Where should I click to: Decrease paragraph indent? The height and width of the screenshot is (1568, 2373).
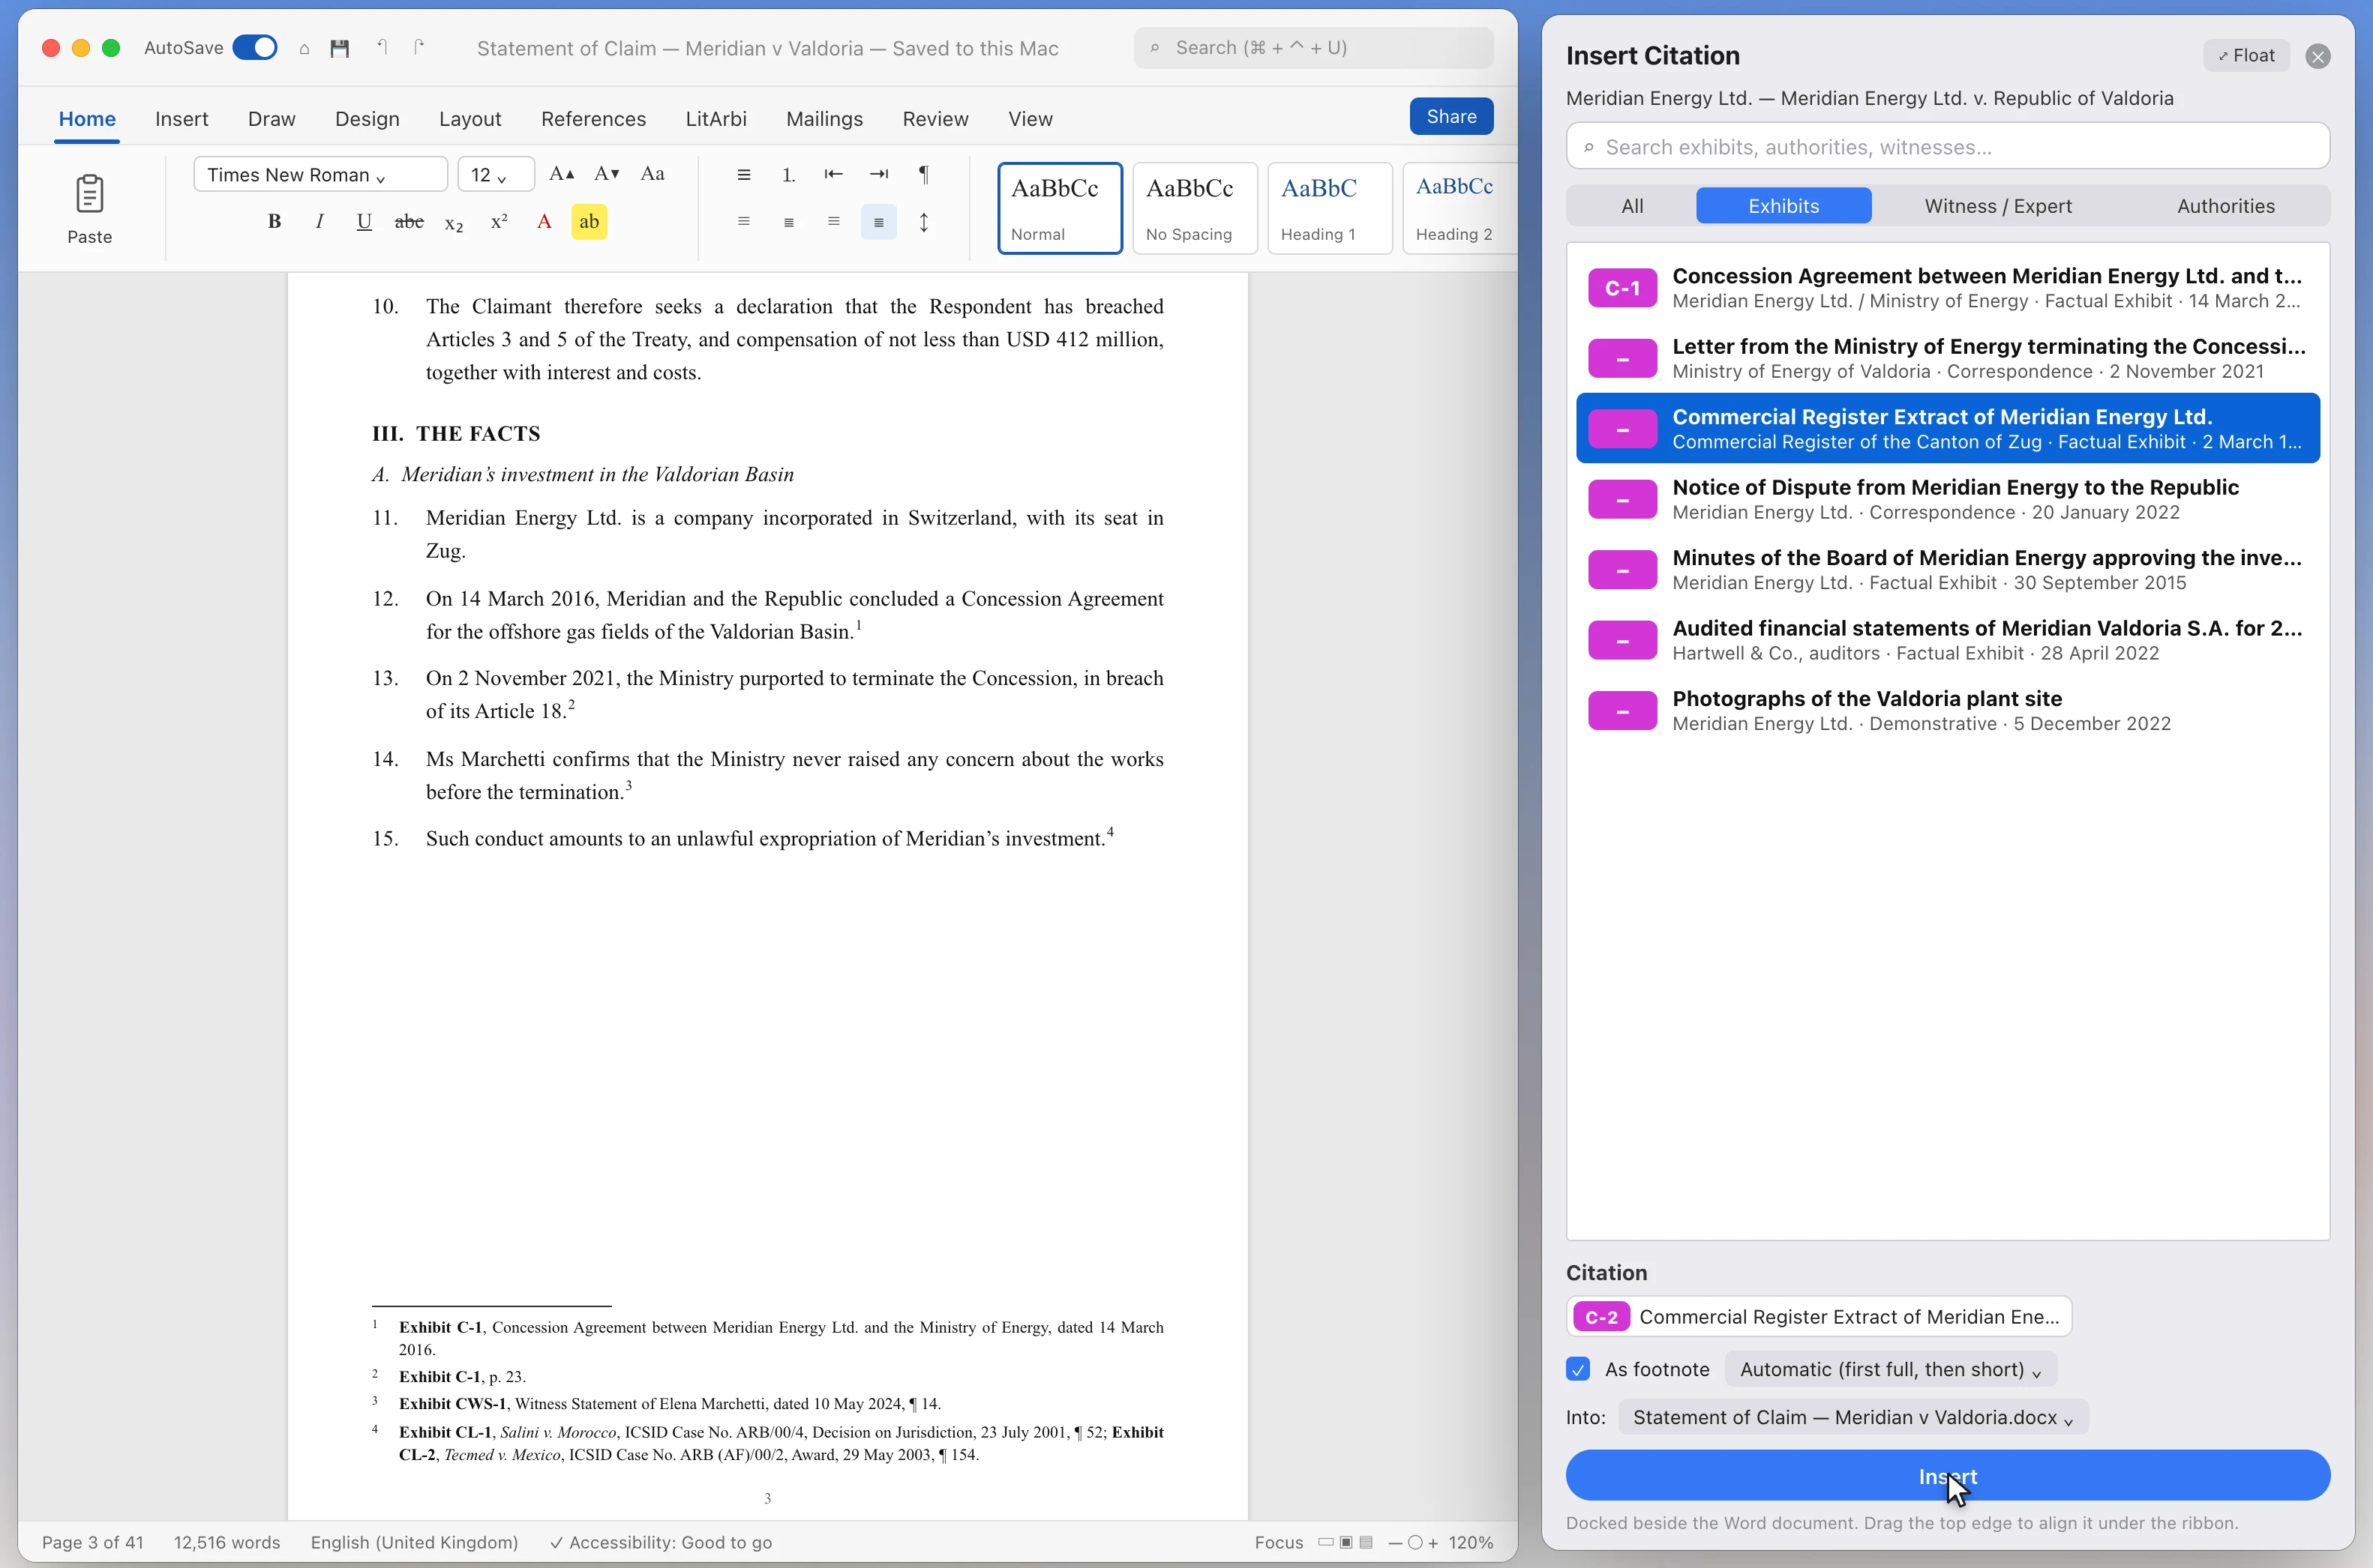[833, 174]
